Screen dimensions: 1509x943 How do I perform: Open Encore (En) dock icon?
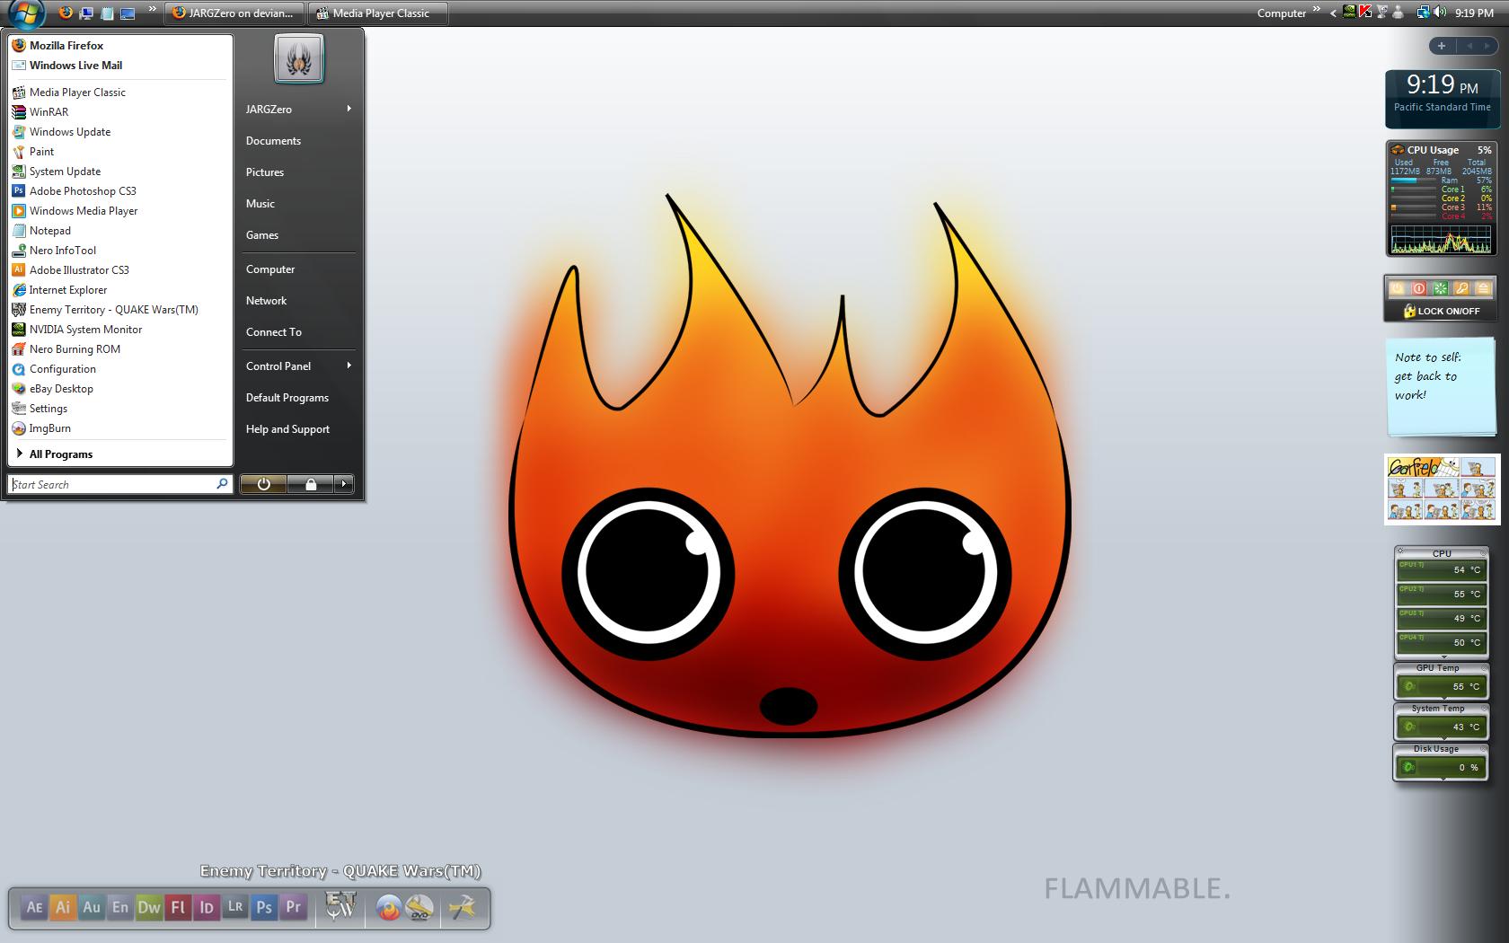[120, 907]
